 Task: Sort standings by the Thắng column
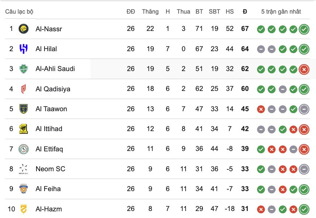[150, 11]
